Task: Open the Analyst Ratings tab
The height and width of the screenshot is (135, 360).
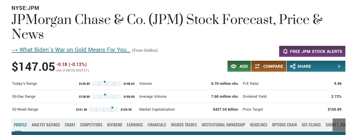Action: pyautogui.click(x=46, y=125)
